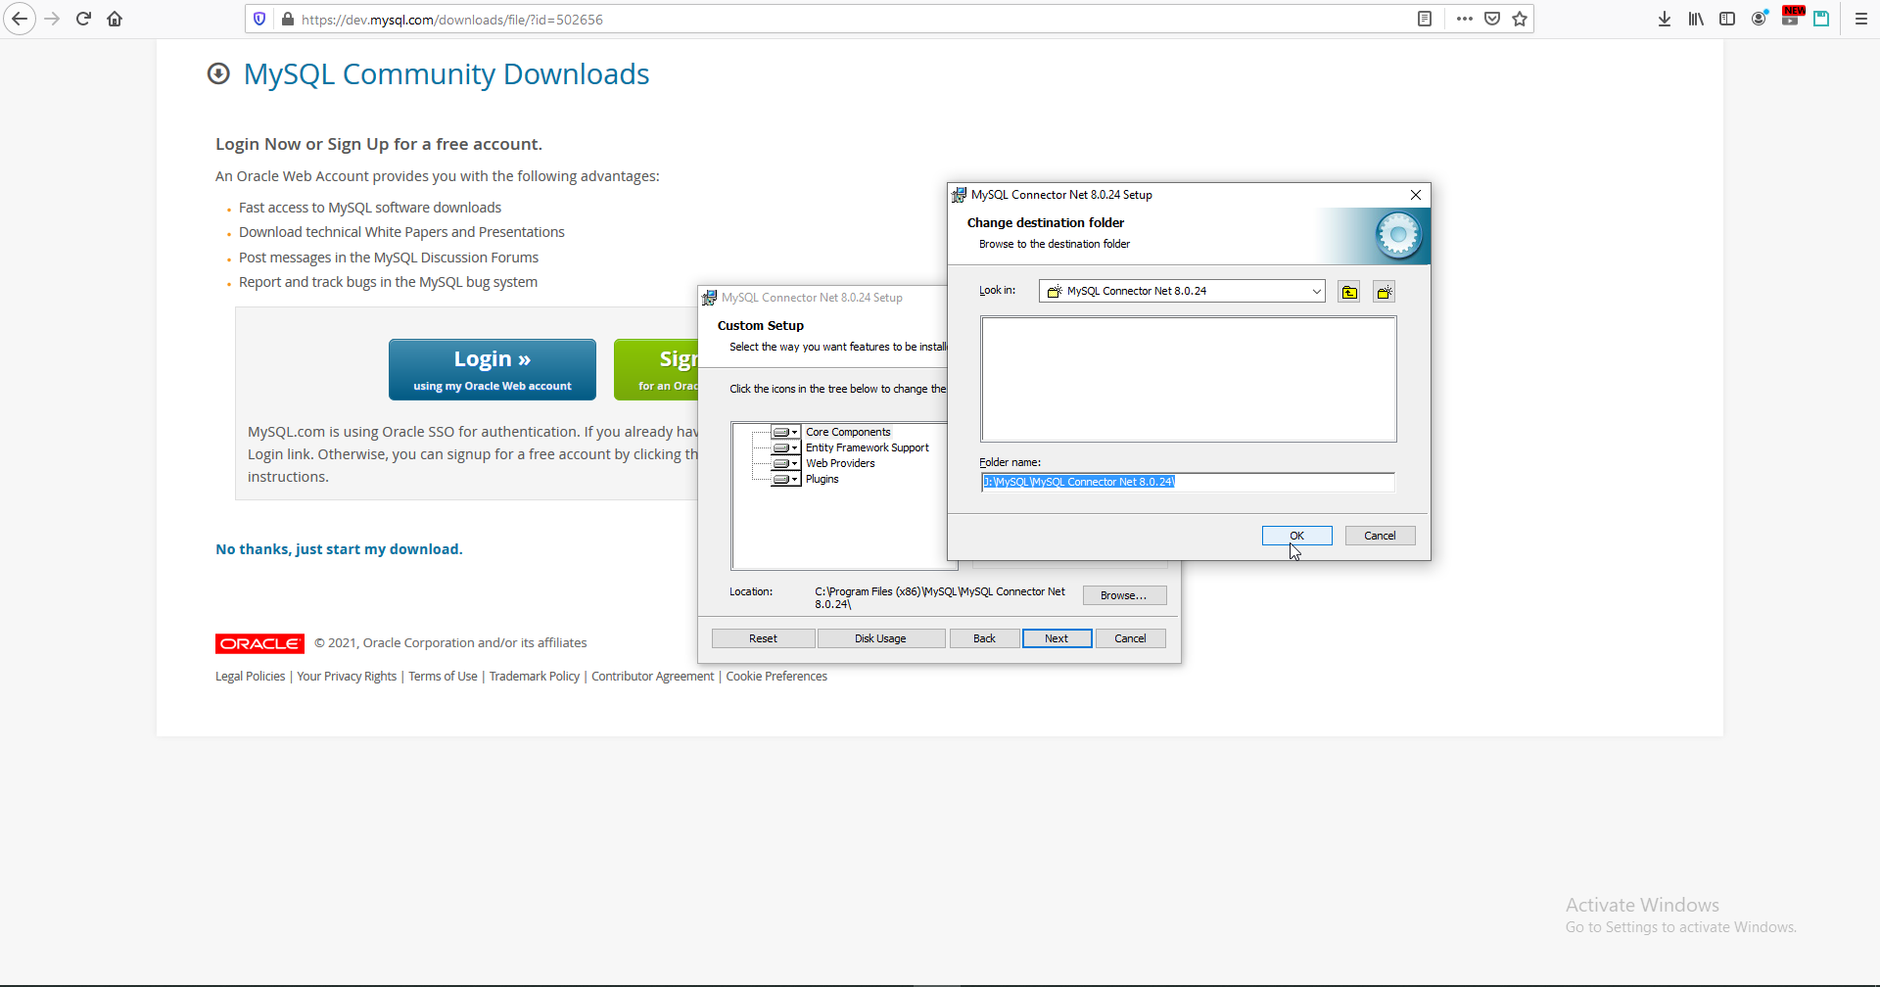
Task: Click 'No thanks, just start my download'
Action: pos(339,549)
